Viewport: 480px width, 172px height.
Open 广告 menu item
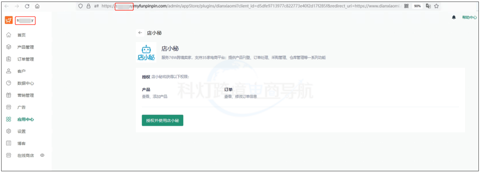(x=22, y=107)
